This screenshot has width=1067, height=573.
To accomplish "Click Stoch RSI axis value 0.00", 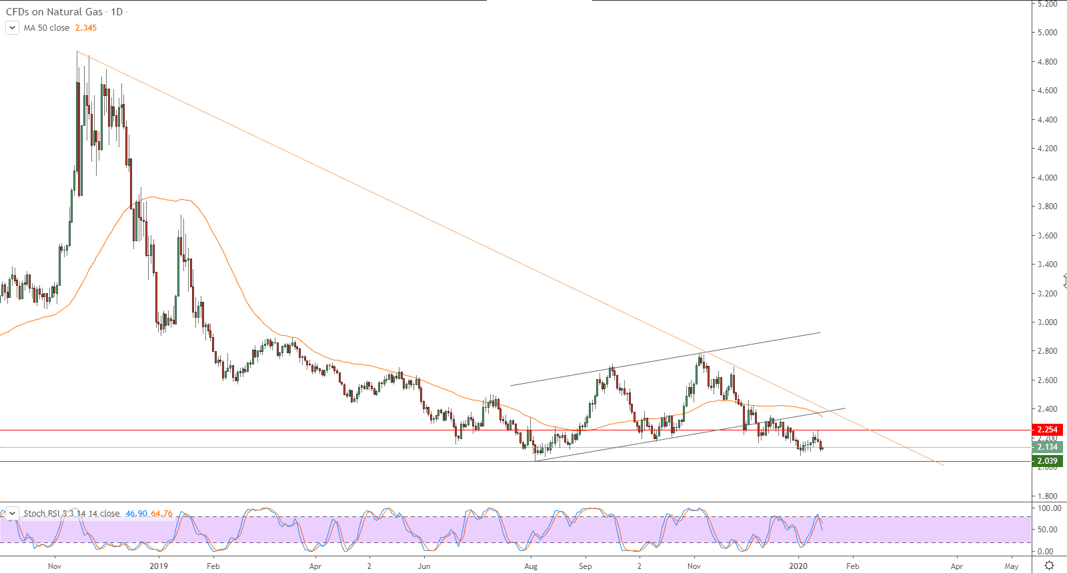I will coord(1046,552).
